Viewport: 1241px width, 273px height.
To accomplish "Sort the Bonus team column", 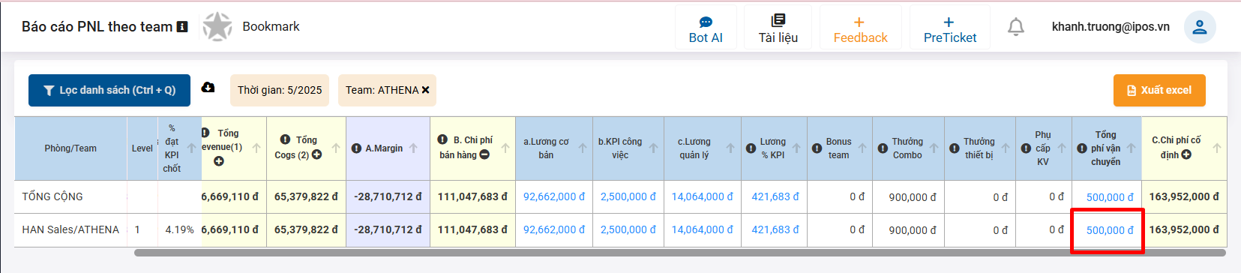I will pyautogui.click(x=862, y=148).
